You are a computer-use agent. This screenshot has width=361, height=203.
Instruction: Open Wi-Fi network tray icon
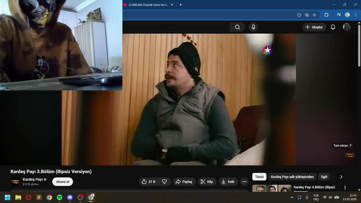(x=325, y=197)
